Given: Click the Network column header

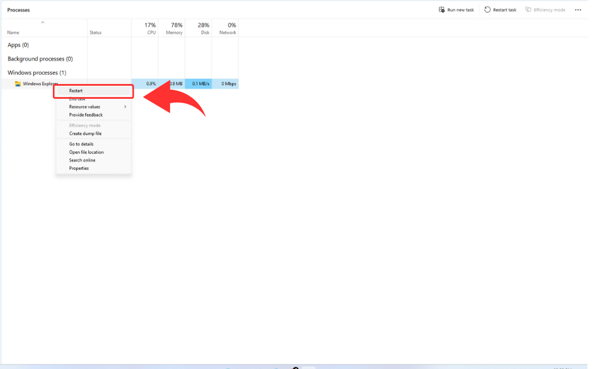Looking at the screenshot, I should [228, 28].
